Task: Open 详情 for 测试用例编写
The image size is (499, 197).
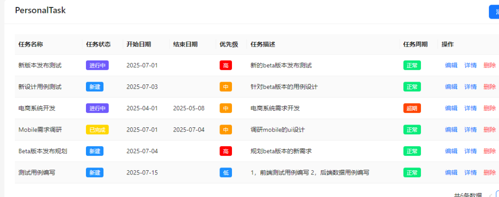Action: (x=470, y=173)
